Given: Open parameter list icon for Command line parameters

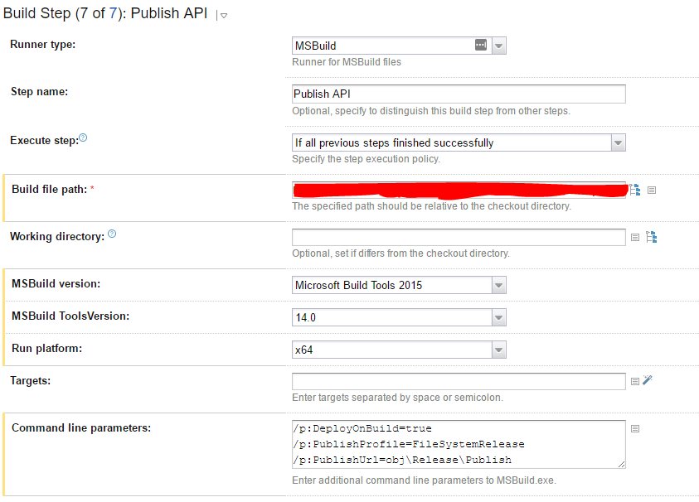Looking at the screenshot, I should [x=635, y=428].
